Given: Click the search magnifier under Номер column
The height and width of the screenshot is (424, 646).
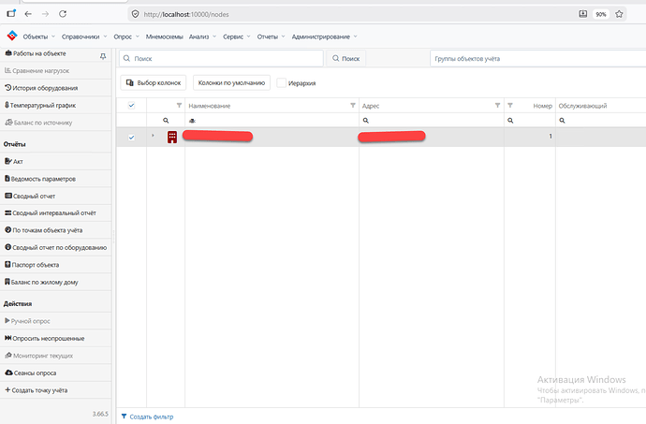Looking at the screenshot, I should (x=510, y=121).
